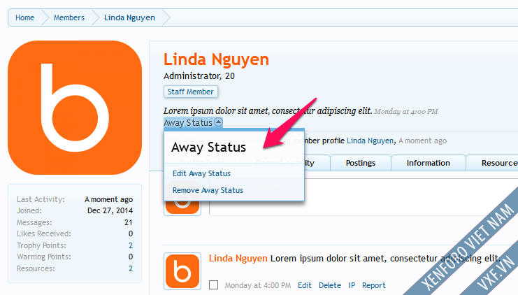Open Linda Nguyen post author name
This screenshot has height=295, width=518.
238,259
